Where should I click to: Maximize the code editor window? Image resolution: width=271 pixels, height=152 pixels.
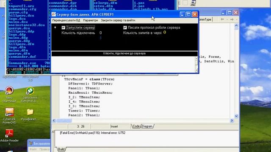point(230,13)
